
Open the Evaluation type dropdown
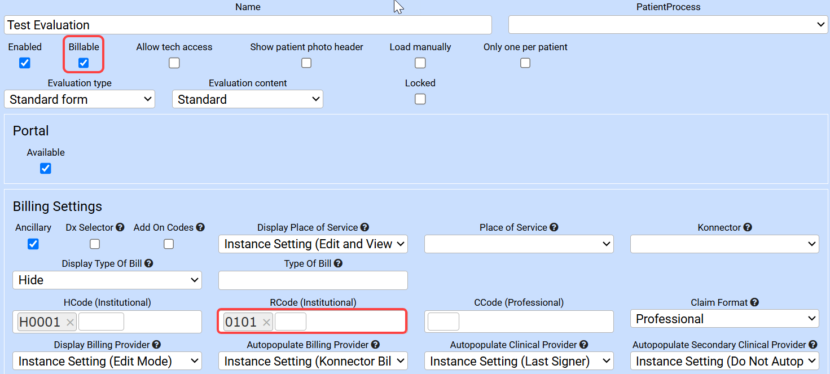point(80,99)
